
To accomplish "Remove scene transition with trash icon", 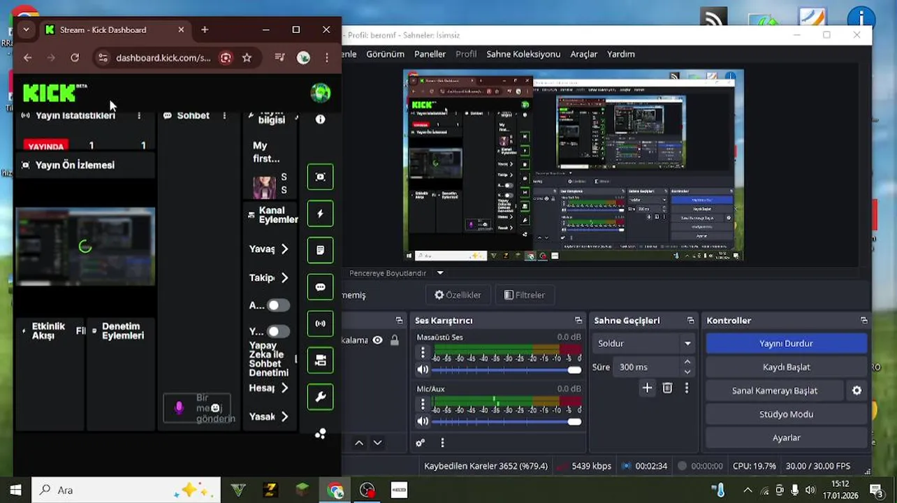I will point(667,388).
